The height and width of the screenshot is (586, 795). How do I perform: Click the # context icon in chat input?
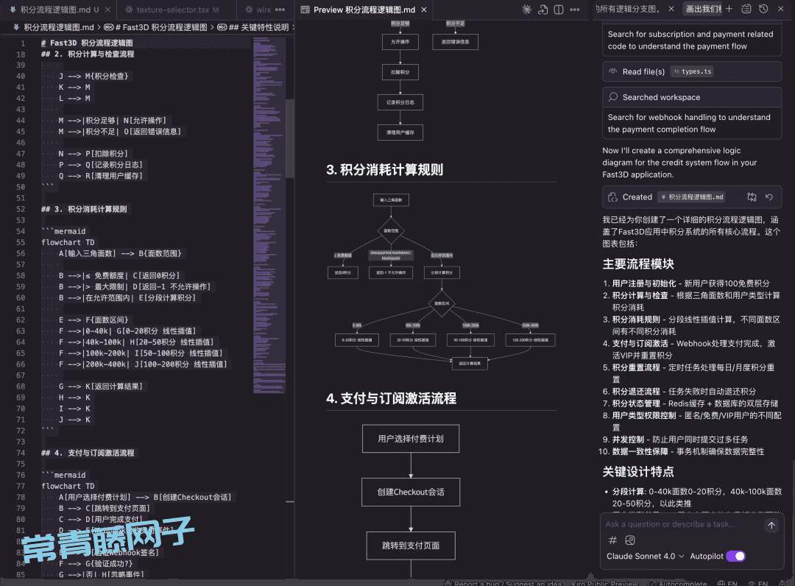point(612,540)
